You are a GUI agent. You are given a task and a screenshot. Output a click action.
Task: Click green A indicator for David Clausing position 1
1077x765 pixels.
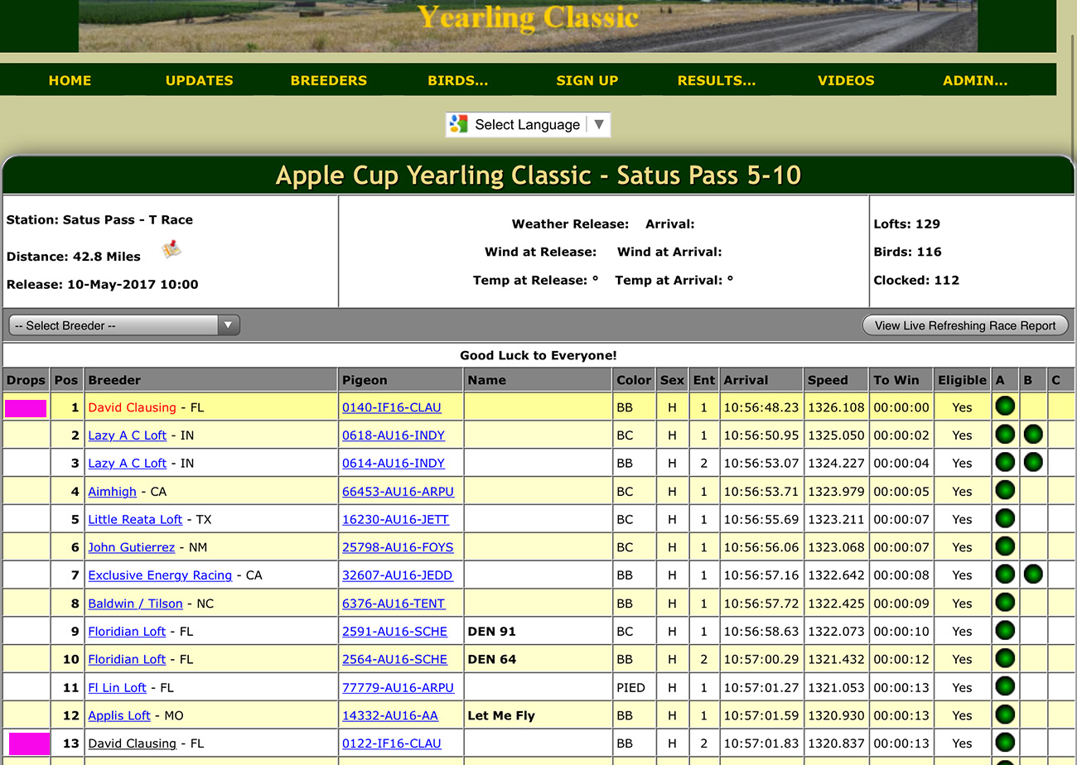click(x=1005, y=407)
